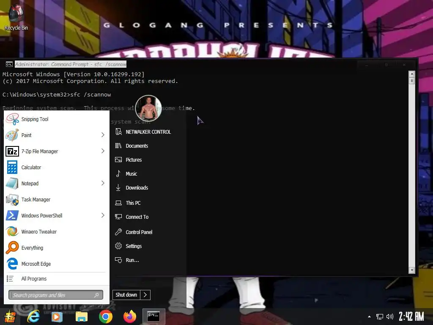433x325 pixels.
Task: Click the 2:42 AM clock
Action: pos(411,317)
